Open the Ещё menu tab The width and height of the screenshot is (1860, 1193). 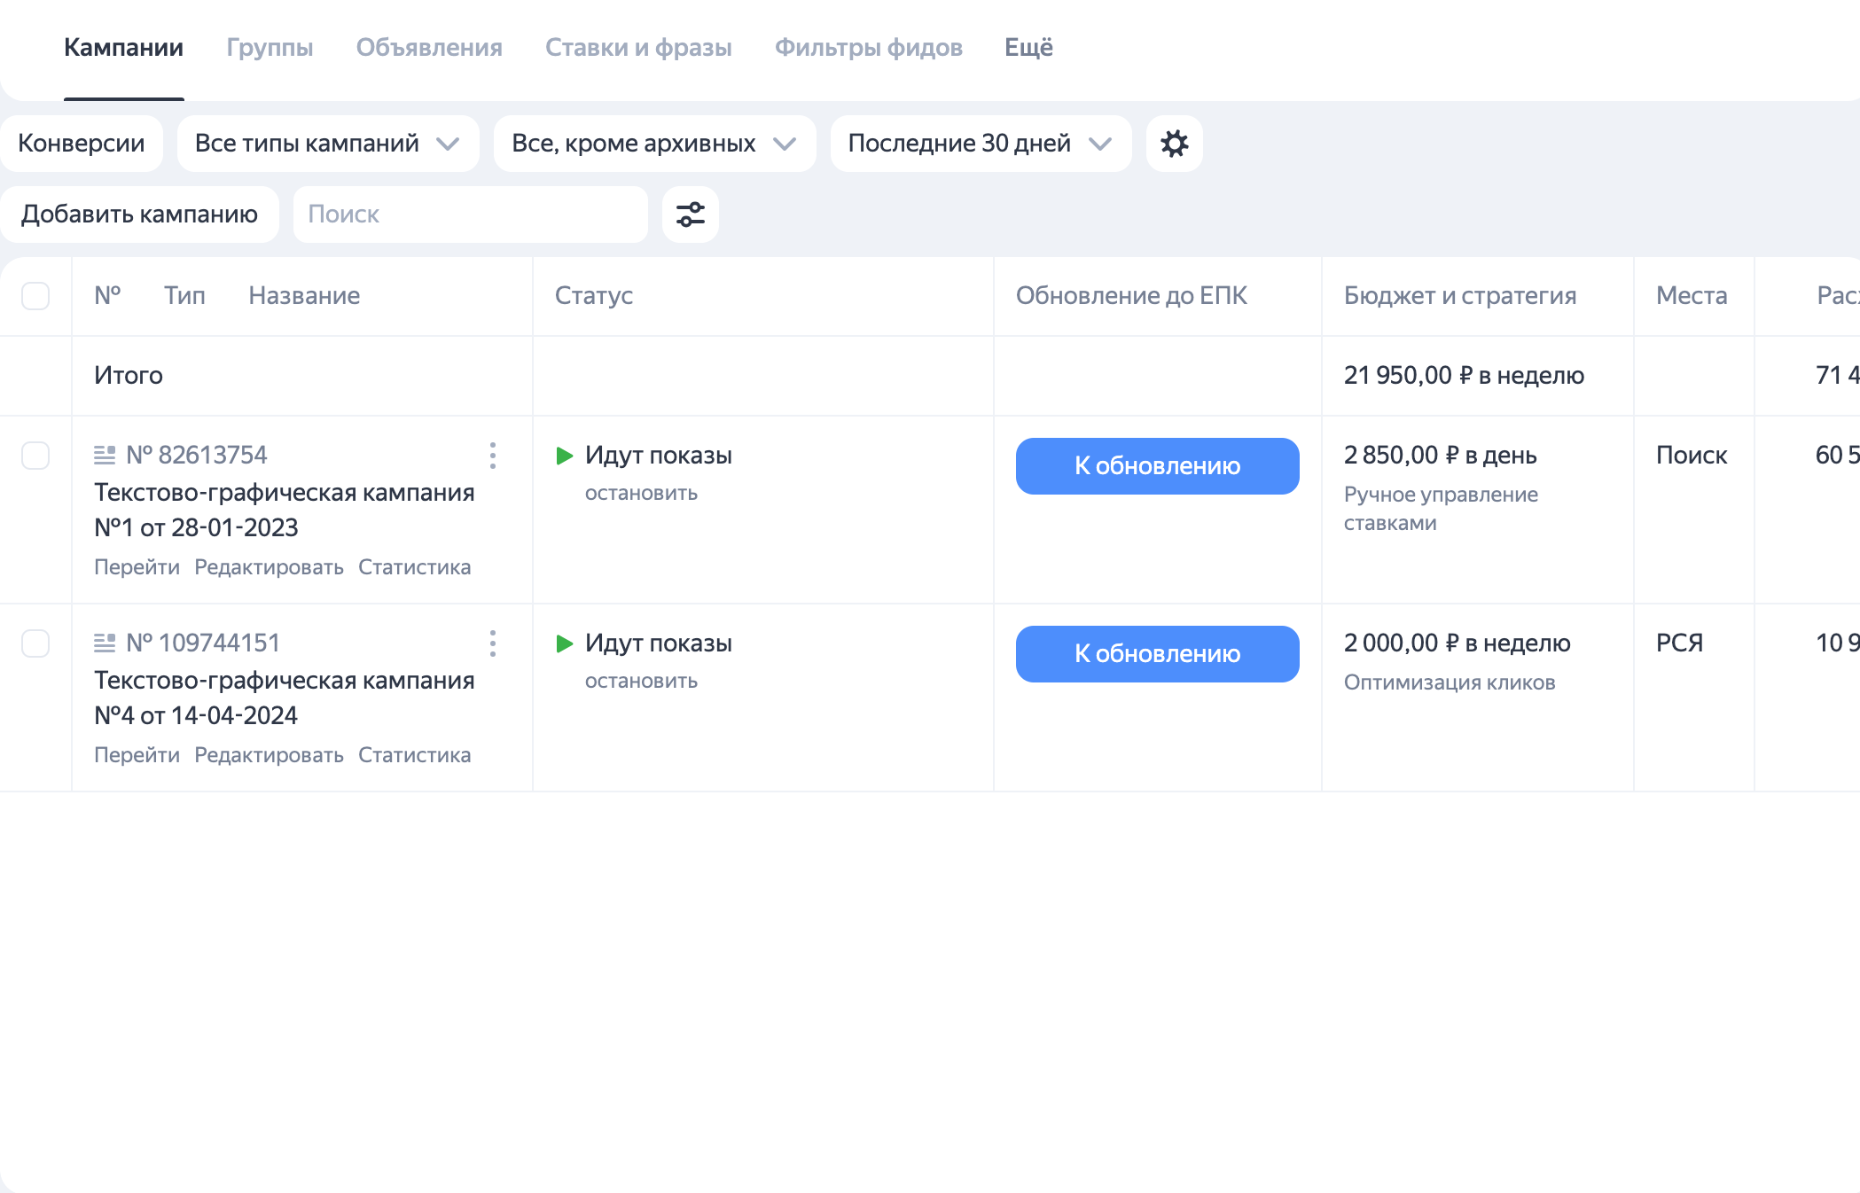click(x=1028, y=48)
